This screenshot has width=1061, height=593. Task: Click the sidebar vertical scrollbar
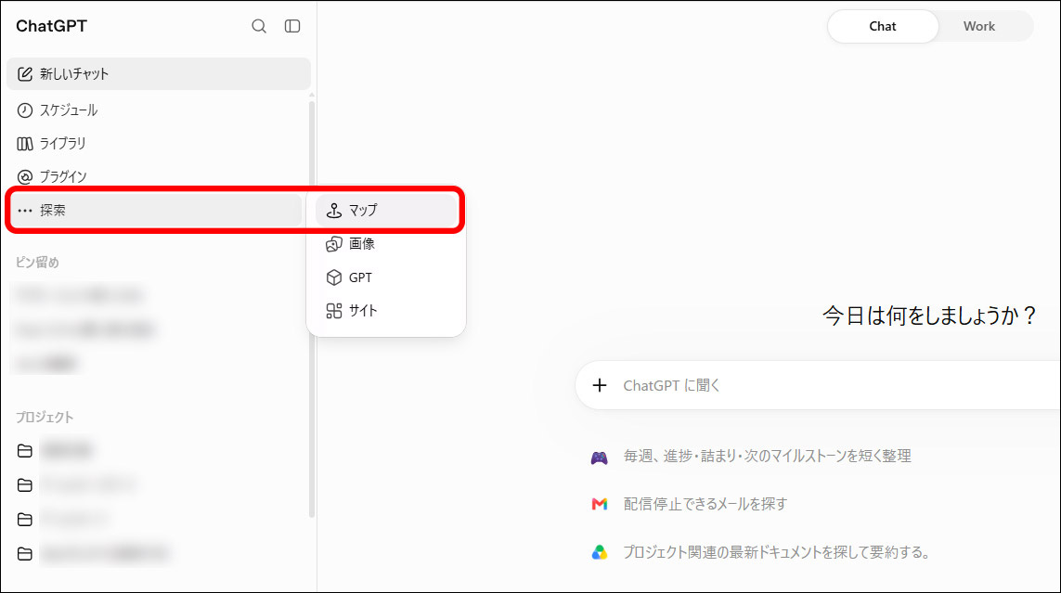[x=311, y=309]
